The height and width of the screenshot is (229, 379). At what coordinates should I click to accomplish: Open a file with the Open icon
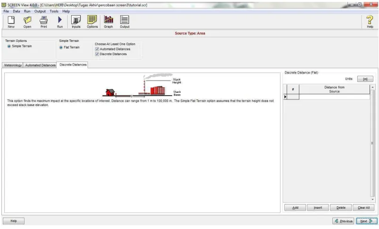coord(27,22)
